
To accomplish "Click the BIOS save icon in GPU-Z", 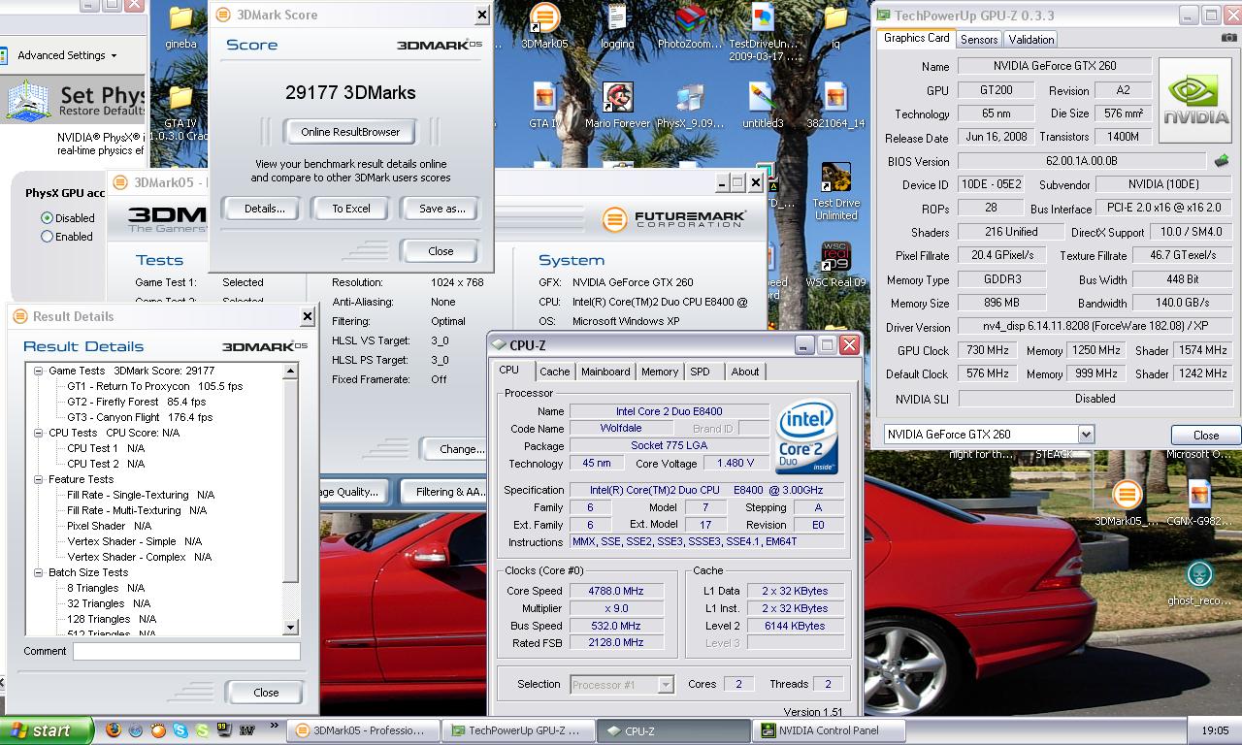I will point(1222,161).
